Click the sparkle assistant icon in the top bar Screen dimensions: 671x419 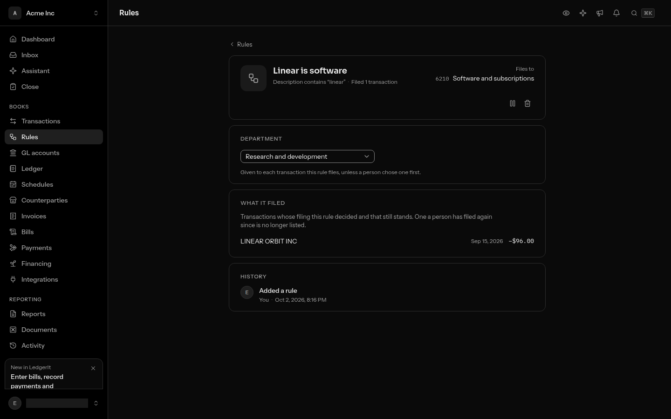tap(583, 13)
